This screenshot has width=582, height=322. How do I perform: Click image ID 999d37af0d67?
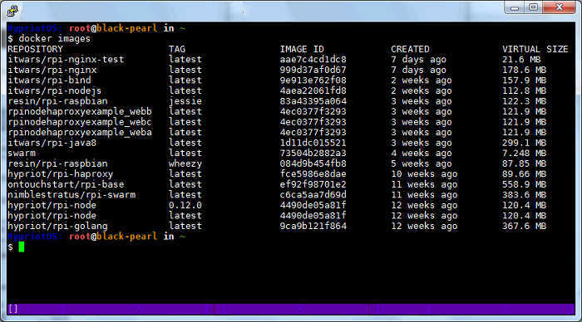313,70
